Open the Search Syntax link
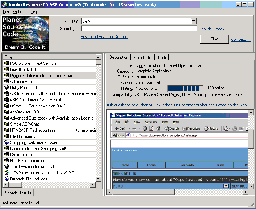The height and width of the screenshot is (209, 256). [212, 29]
